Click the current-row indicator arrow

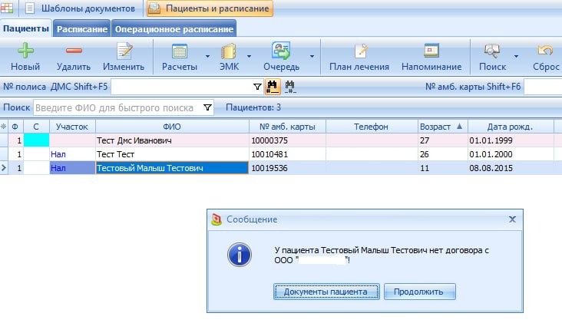[x=4, y=167]
